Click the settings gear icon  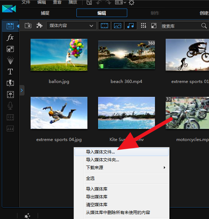(x=132, y=2)
